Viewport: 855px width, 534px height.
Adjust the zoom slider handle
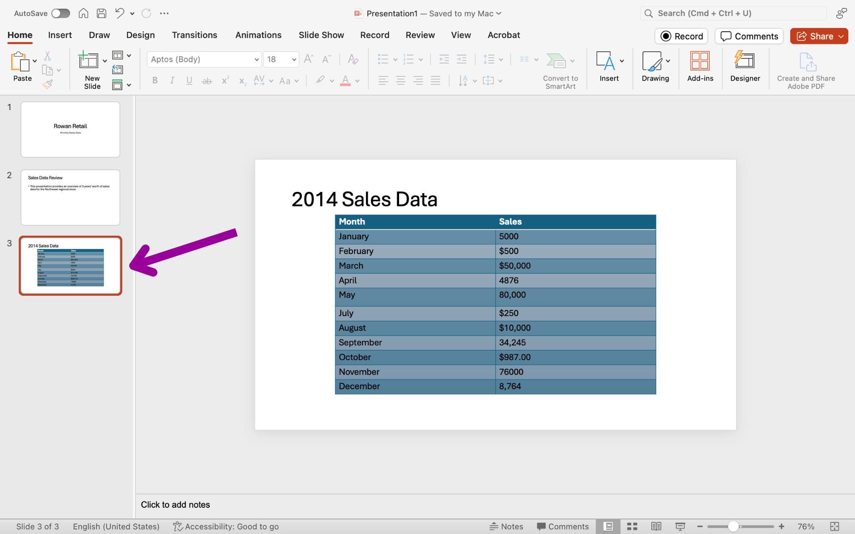[x=733, y=526]
